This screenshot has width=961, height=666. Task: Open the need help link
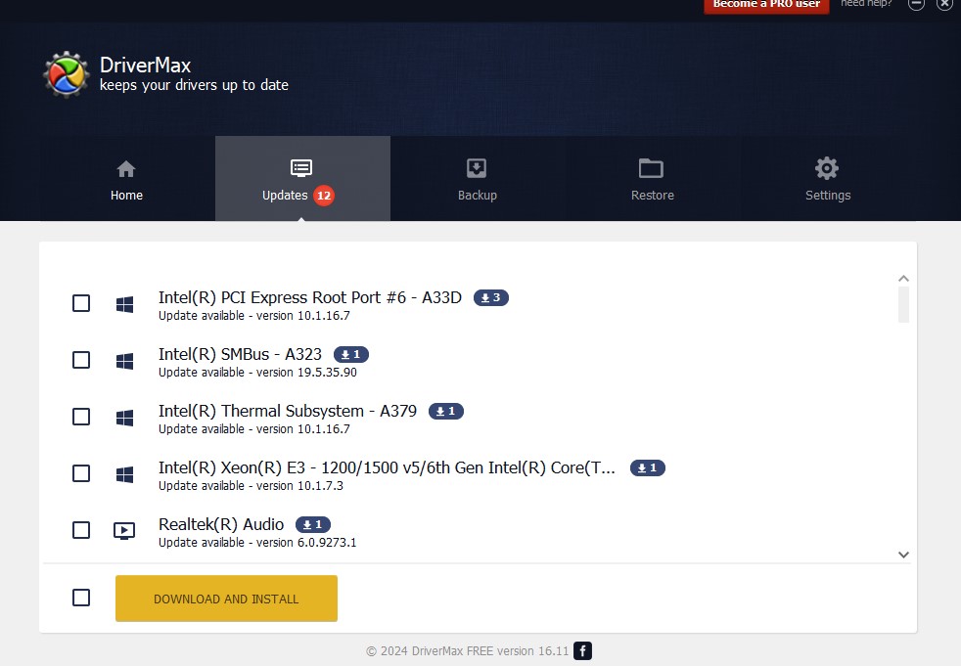[866, 4]
